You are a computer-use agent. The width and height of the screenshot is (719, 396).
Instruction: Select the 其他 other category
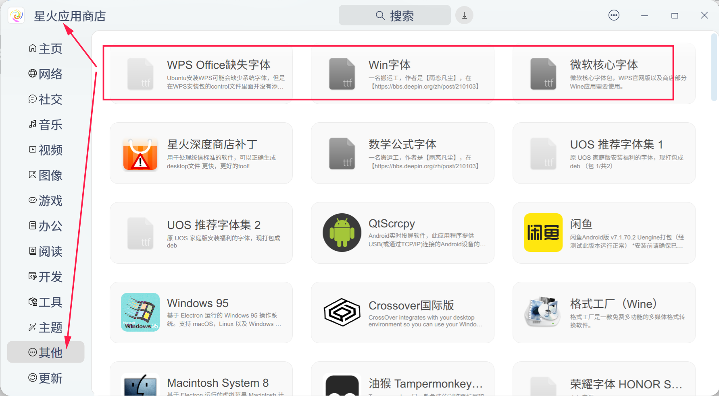click(x=46, y=353)
